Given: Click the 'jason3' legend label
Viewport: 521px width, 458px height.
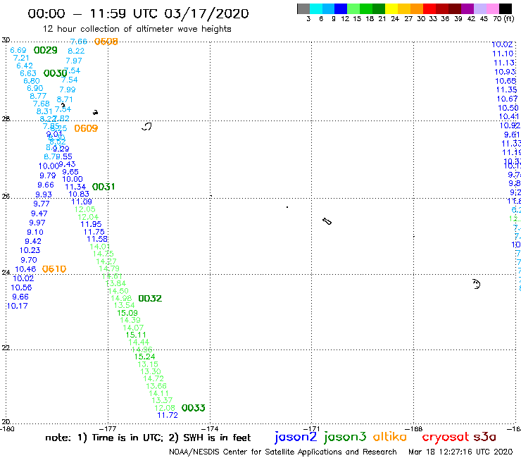Looking at the screenshot, I should [x=345, y=437].
